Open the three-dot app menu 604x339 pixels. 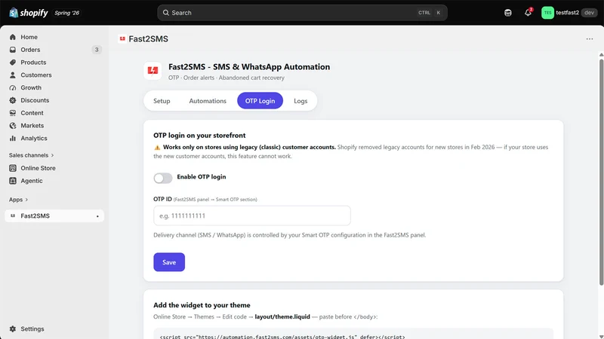click(x=590, y=39)
